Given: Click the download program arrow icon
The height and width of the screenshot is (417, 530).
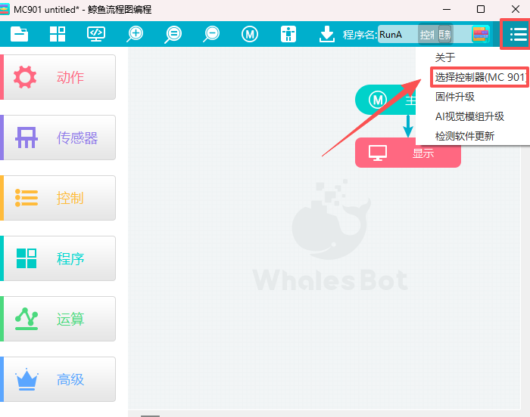Looking at the screenshot, I should [327, 34].
